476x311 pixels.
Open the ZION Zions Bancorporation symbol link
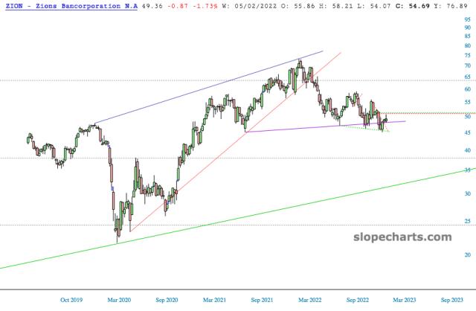pos(71,6)
